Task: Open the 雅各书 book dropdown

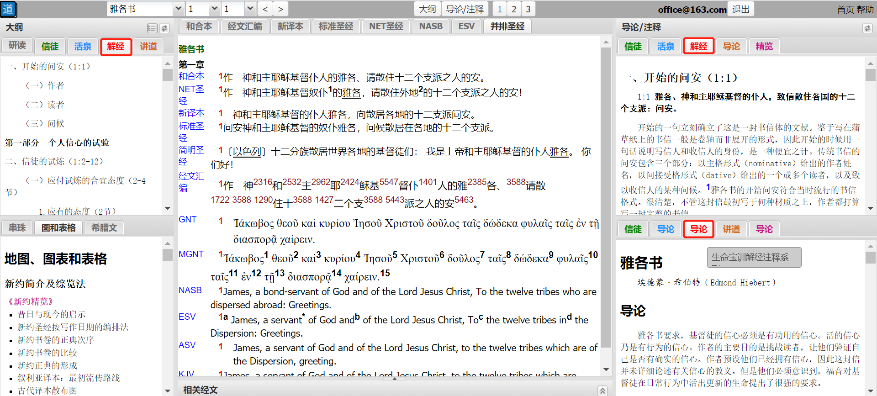Action: [x=179, y=9]
